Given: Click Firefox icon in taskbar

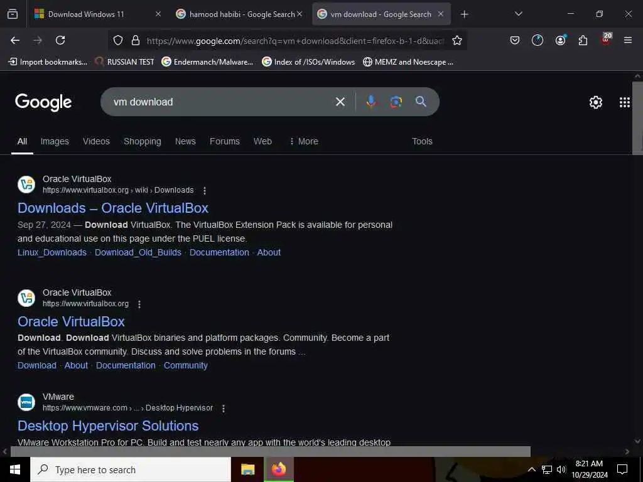Looking at the screenshot, I should tap(278, 469).
